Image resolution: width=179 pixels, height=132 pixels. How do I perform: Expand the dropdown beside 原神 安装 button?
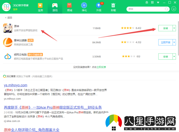[x=174, y=28]
